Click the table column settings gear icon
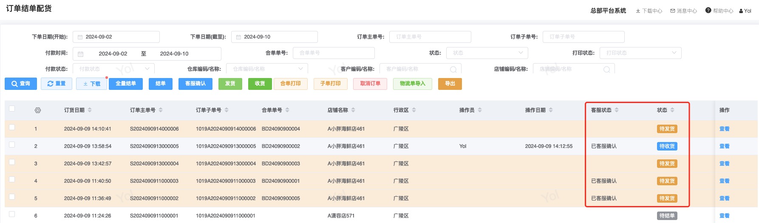The height and width of the screenshot is (223, 759). coord(38,110)
